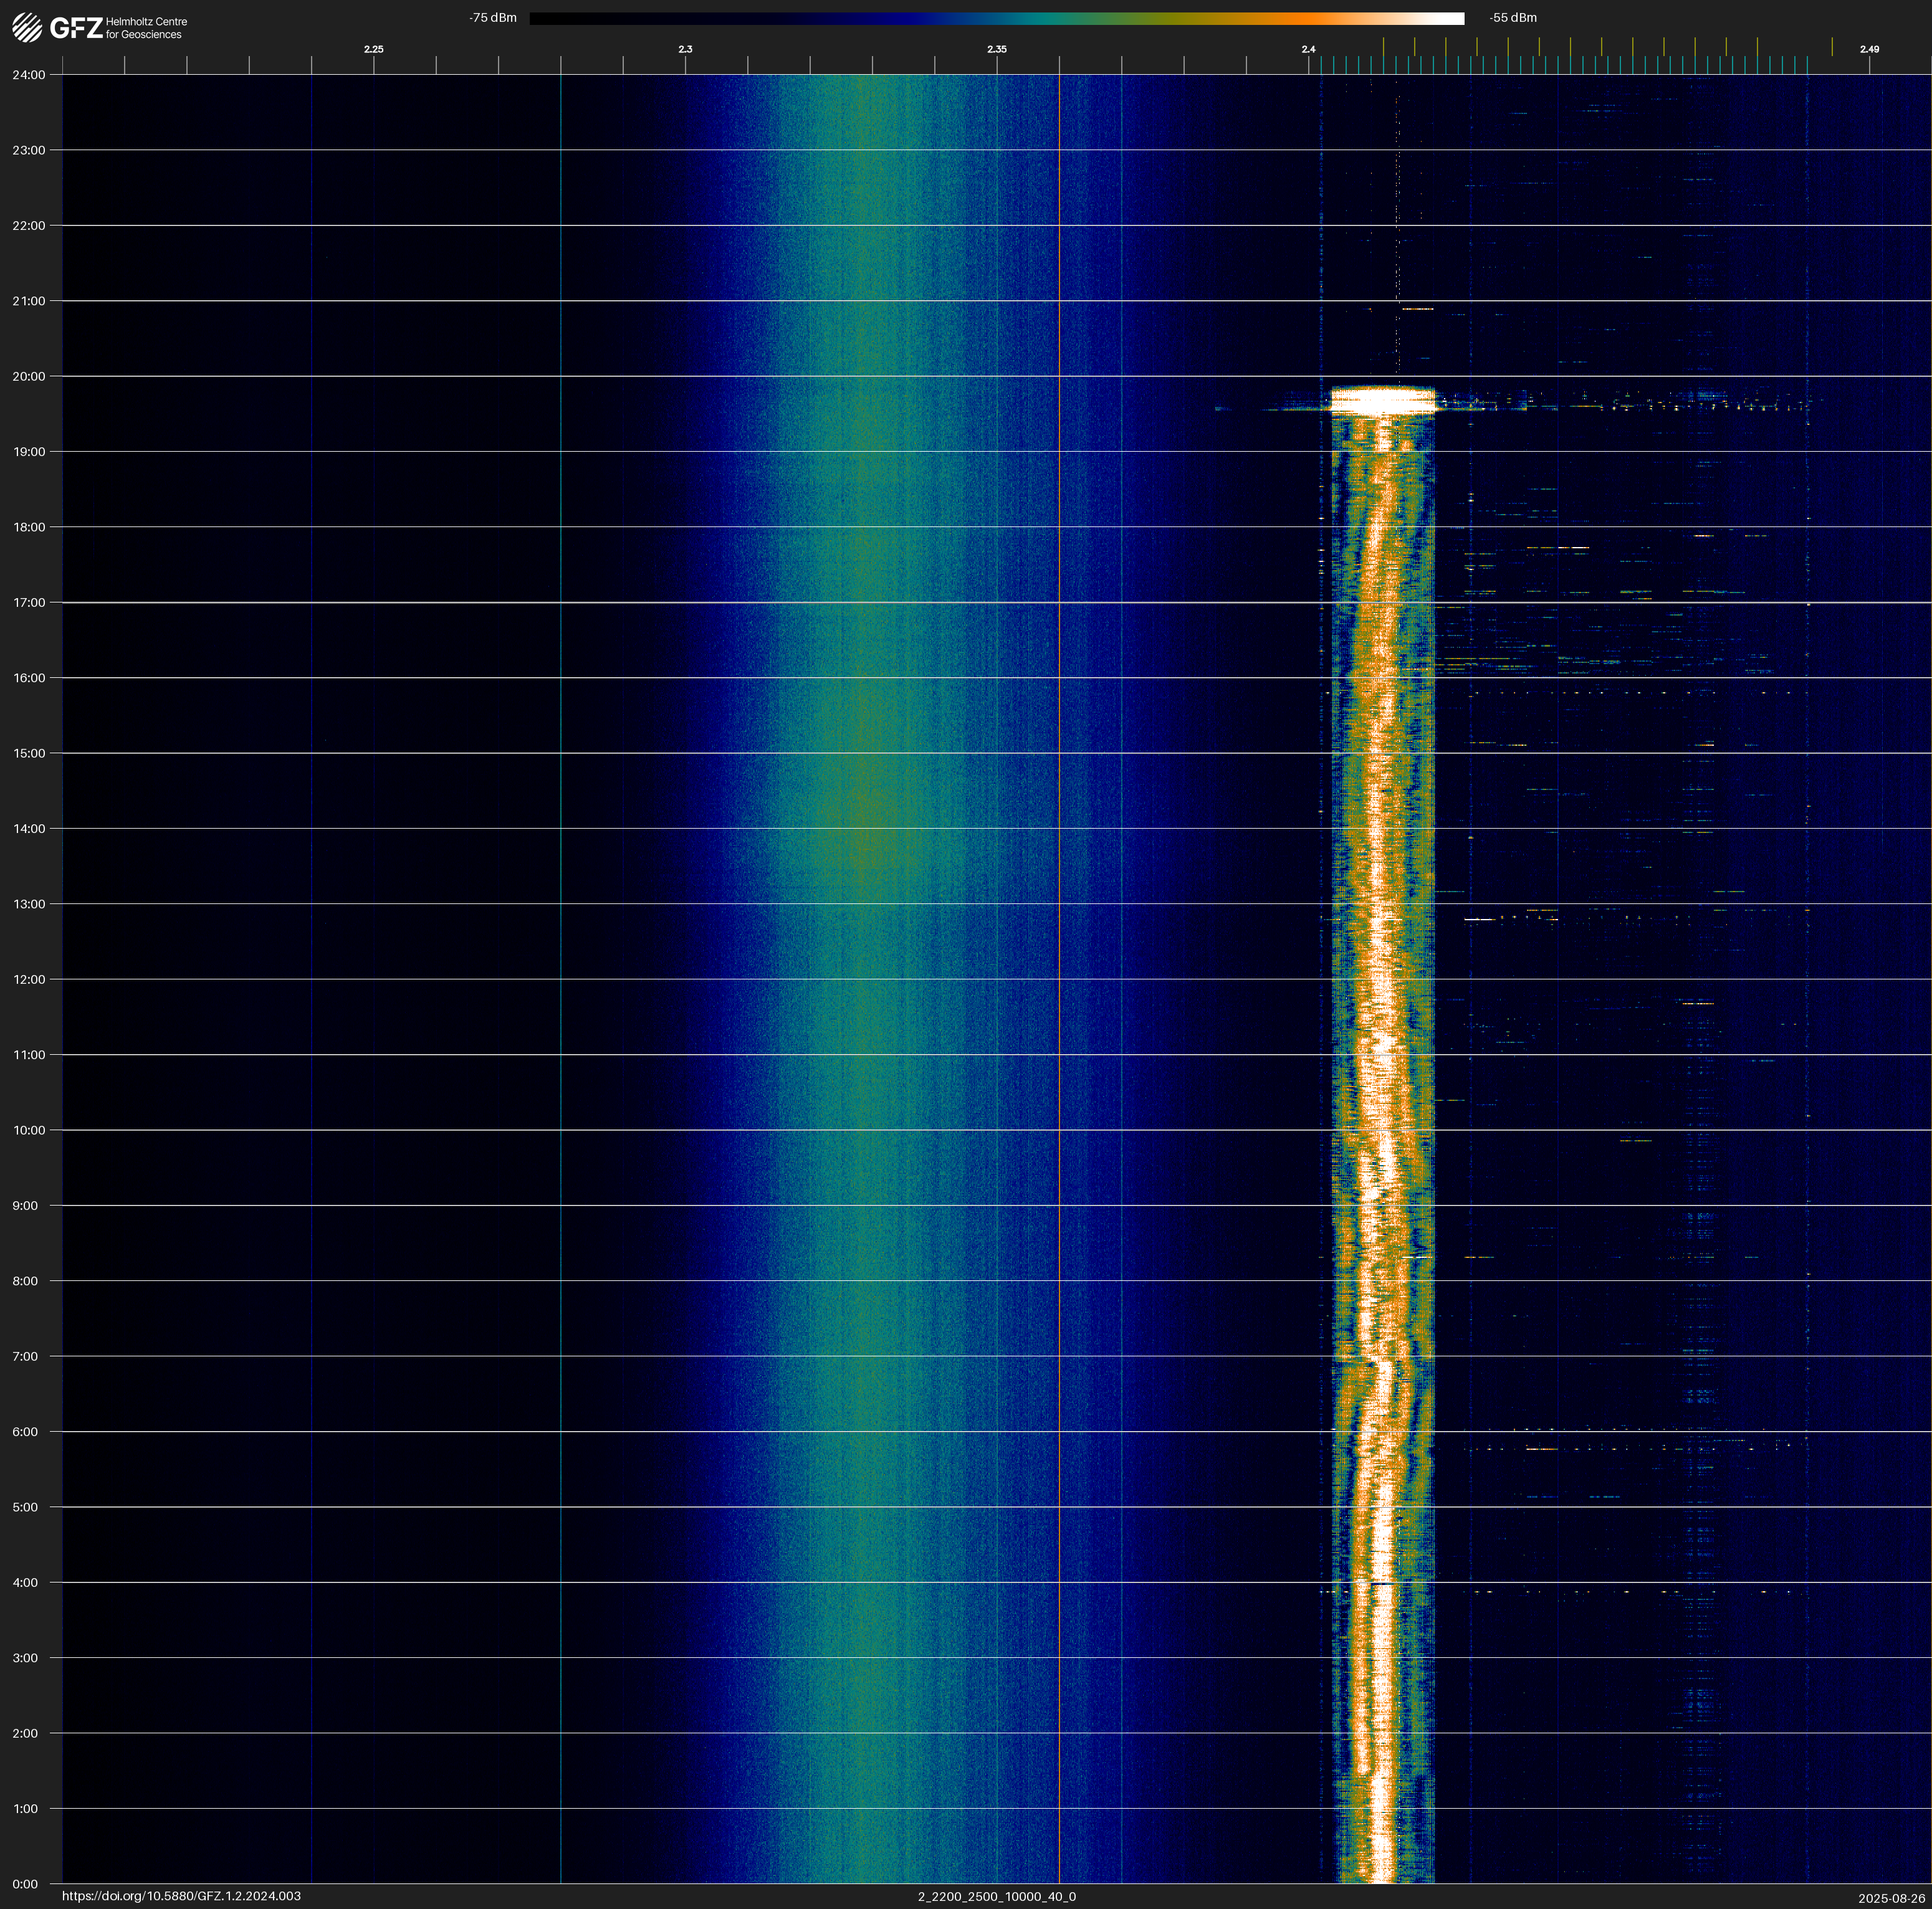Screen dimensions: 1932x1909
Task: Click the -55 dBm scale label
Action: coord(1513,18)
